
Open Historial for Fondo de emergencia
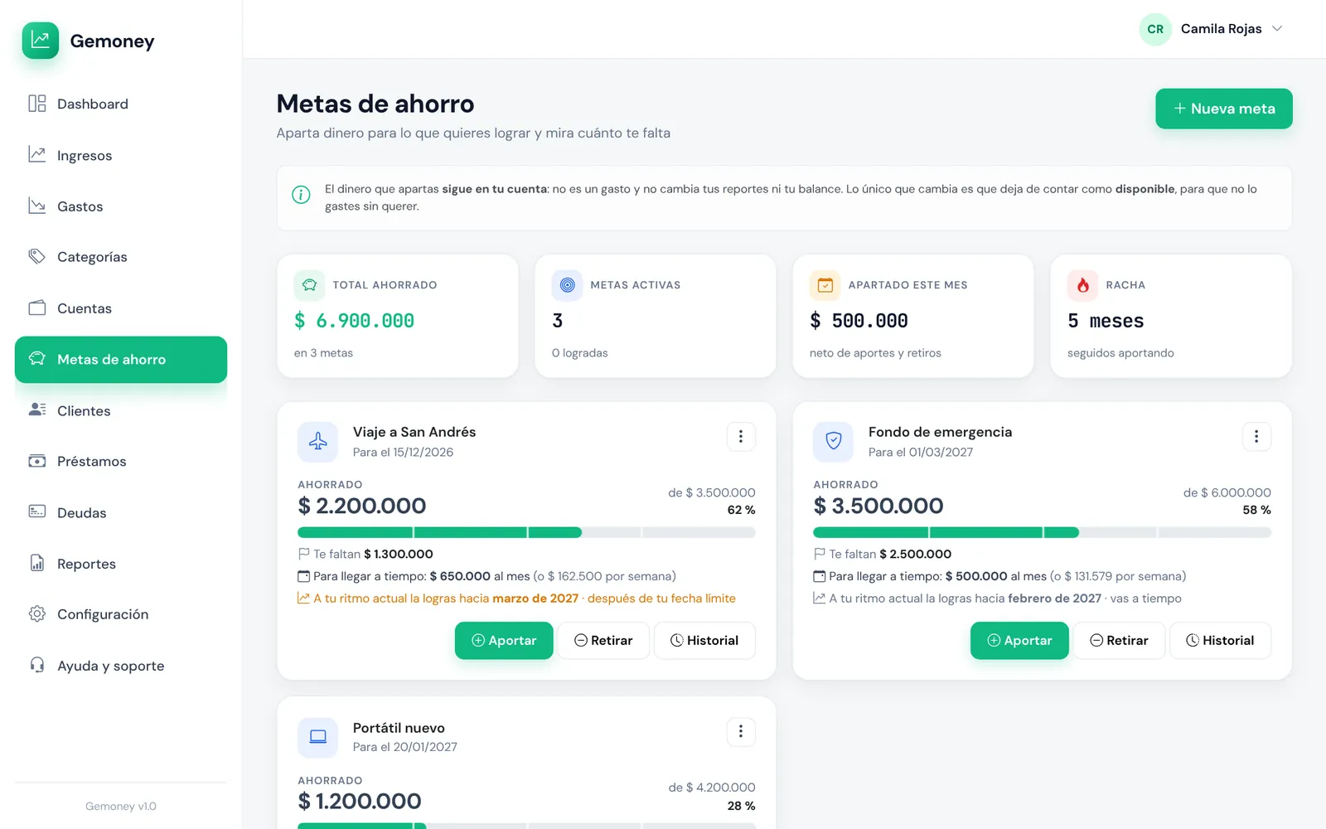pyautogui.click(x=1220, y=641)
